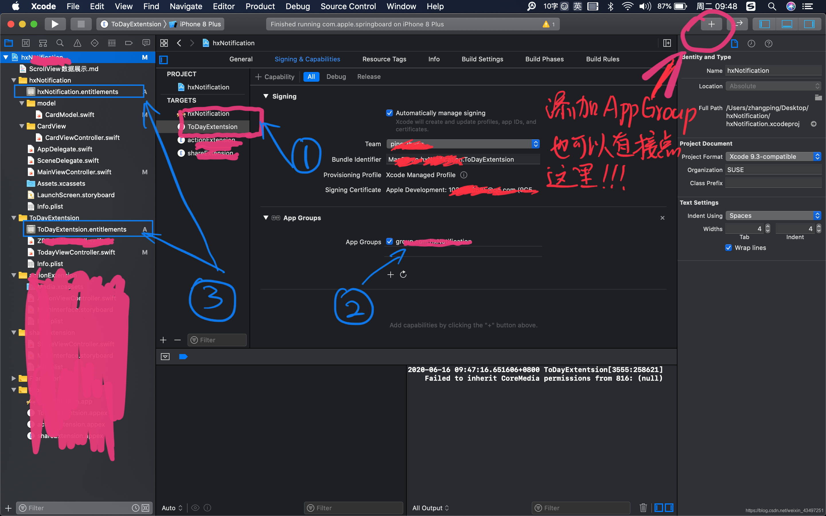Collapse the hxNotification project root
This screenshot has width=826, height=516.
pos(6,57)
